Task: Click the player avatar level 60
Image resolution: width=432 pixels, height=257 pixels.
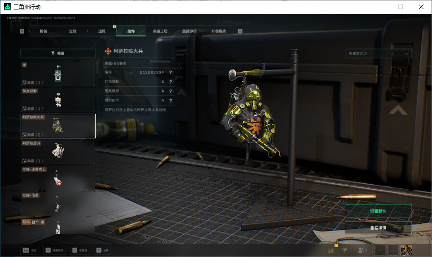Action: (x=406, y=250)
